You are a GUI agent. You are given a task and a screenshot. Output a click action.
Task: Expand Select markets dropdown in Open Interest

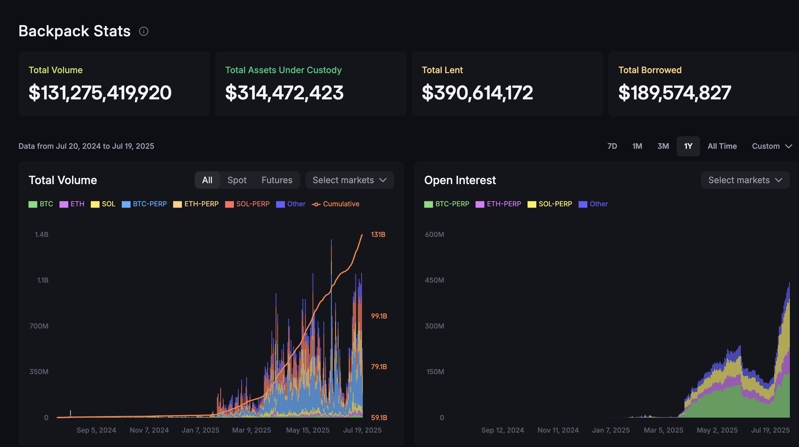[745, 180]
